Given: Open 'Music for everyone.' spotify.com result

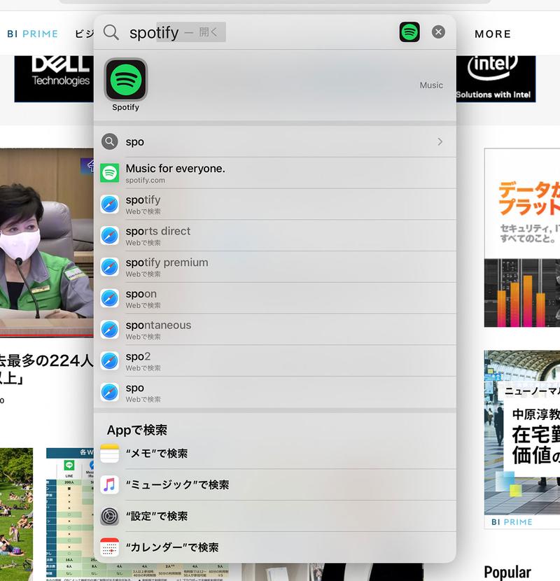Looking at the screenshot, I should tap(274, 173).
